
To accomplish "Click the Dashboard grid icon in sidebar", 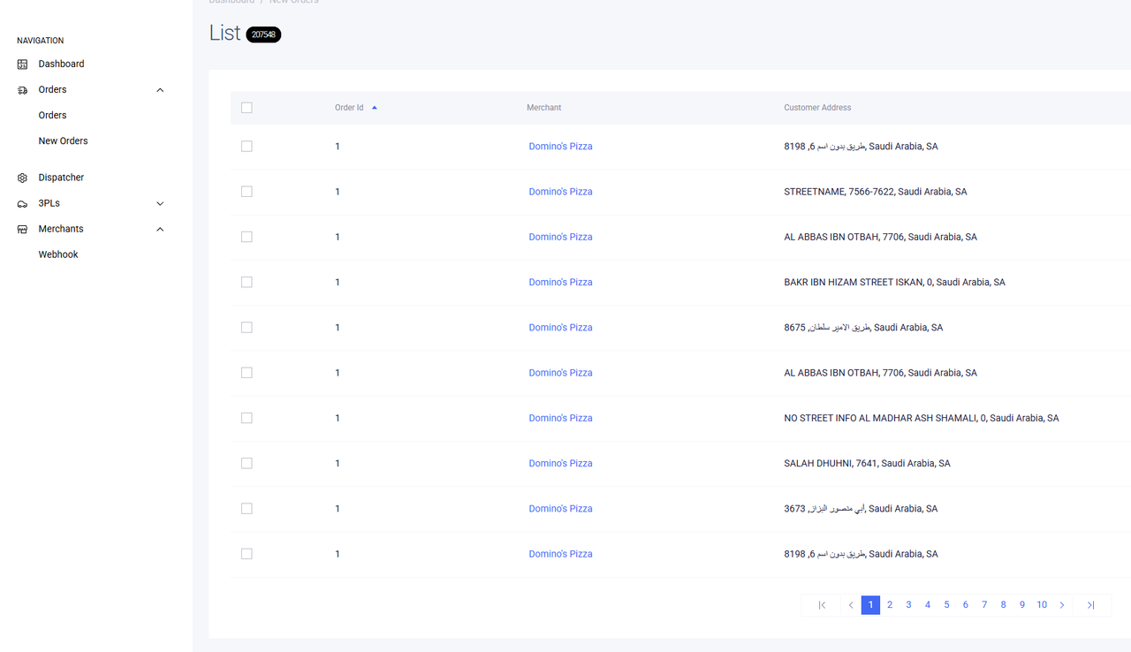I will click(22, 64).
